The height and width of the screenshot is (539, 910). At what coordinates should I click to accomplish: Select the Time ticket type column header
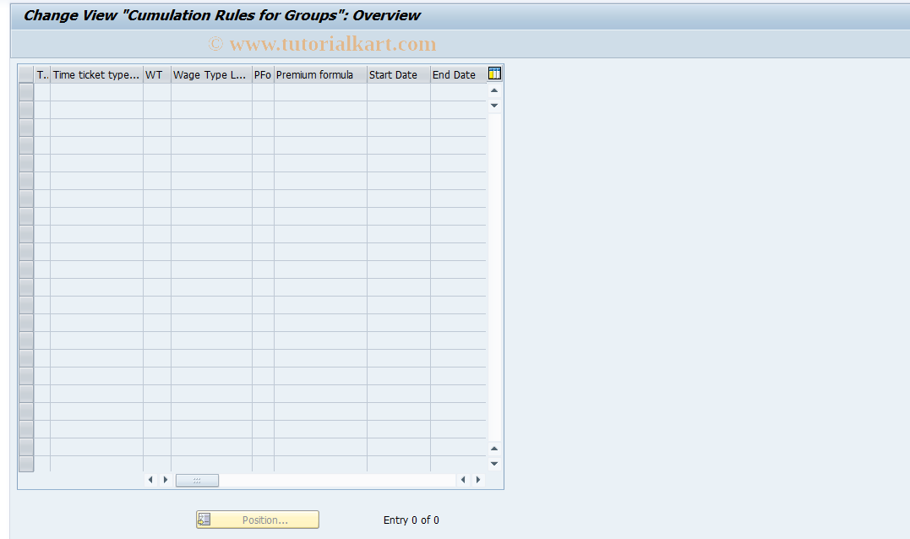97,75
